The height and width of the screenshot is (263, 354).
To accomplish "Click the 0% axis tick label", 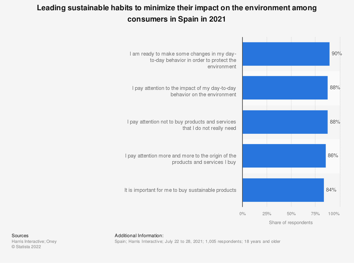I will [x=242, y=214].
